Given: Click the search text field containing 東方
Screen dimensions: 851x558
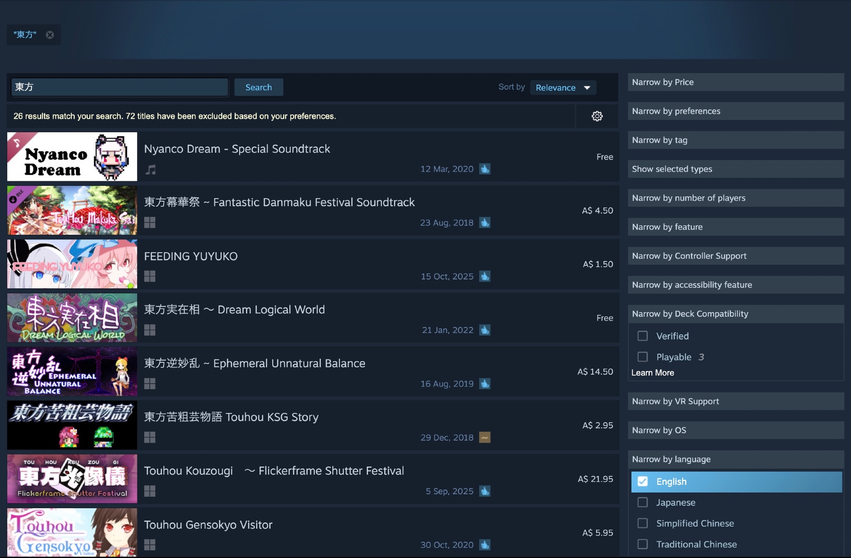Looking at the screenshot, I should point(119,87).
